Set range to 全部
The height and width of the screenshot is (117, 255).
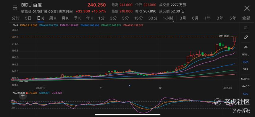point(246,18)
